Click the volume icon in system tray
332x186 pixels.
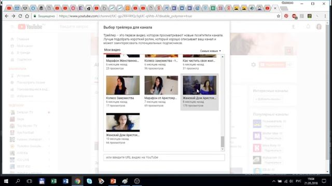tap(291, 181)
